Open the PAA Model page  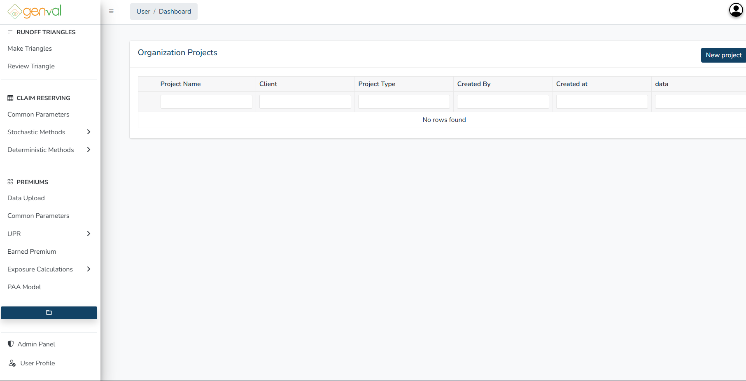[24, 287]
